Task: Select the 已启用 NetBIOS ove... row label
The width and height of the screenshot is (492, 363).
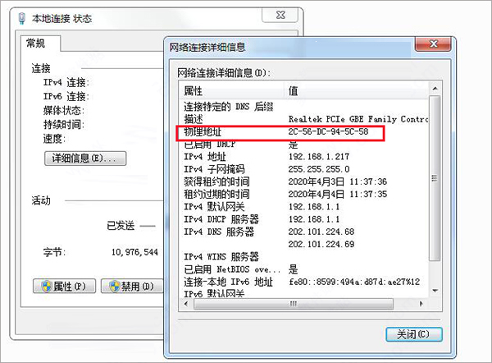Action: (232, 269)
